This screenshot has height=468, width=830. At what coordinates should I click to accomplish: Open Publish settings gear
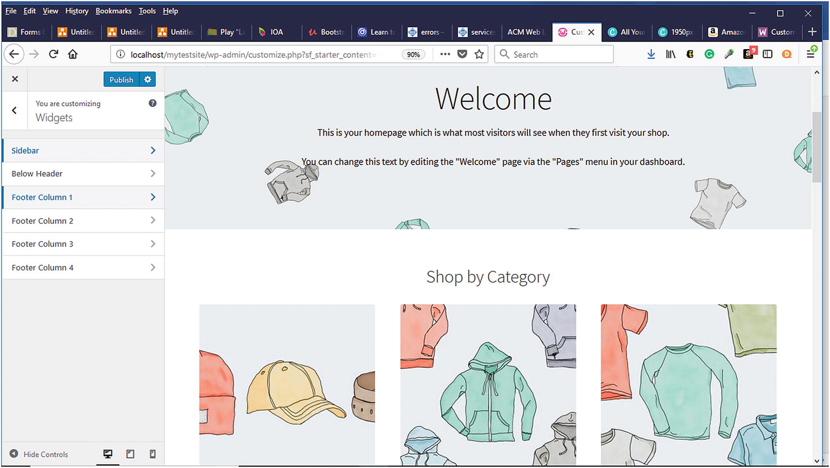(148, 79)
